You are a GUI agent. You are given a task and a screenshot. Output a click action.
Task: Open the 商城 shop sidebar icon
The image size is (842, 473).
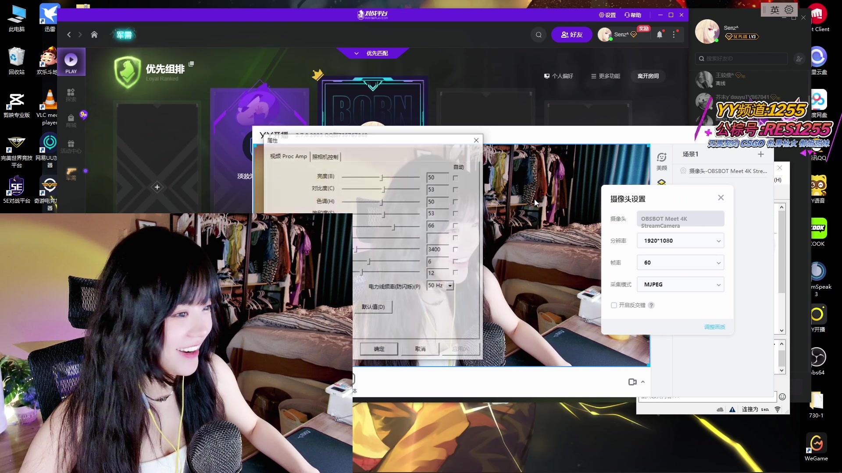[71, 120]
